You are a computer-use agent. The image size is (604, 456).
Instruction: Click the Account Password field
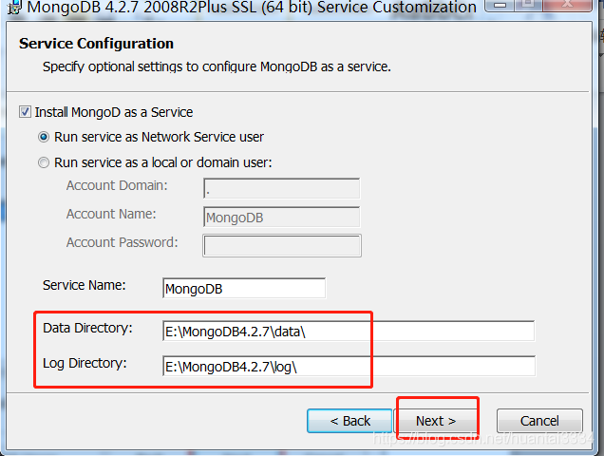282,245
